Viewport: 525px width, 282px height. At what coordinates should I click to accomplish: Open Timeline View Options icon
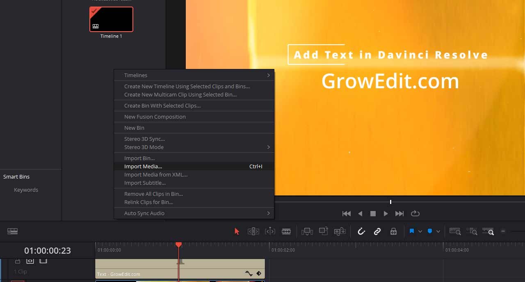click(12, 232)
